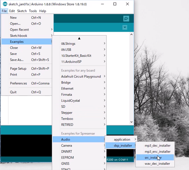Click the tab options dropdown arrow
189x170 pixels.
(125, 27)
